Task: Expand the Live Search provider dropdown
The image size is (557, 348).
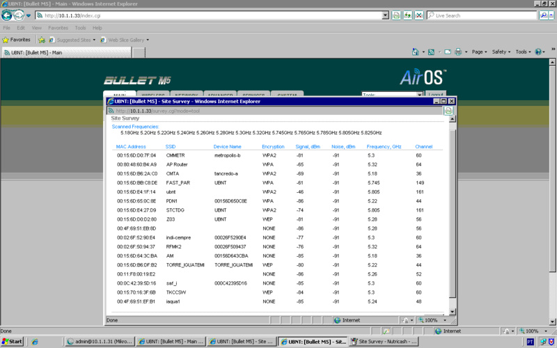Action: (551, 15)
